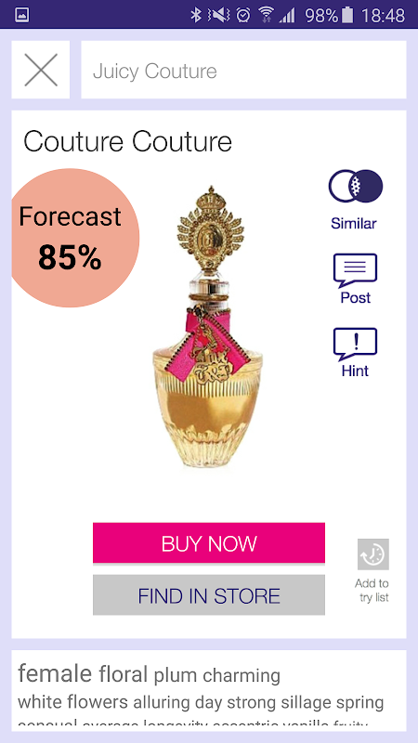
Task: Add perfume to try list icon
Action: click(373, 554)
